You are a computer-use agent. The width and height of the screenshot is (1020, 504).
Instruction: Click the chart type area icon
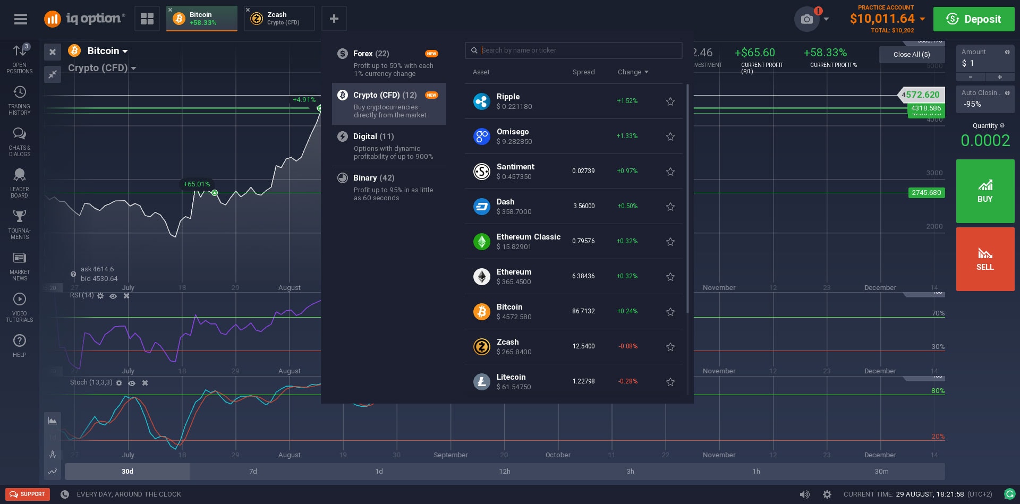pos(53,421)
